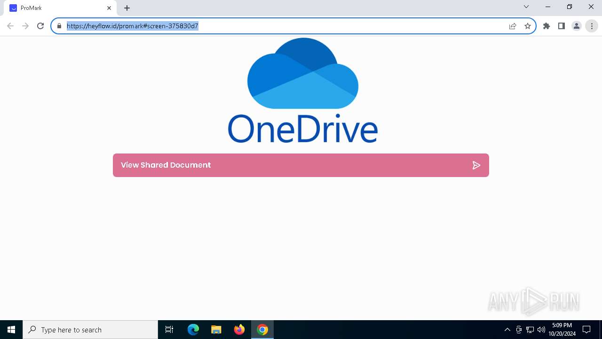Click the taskbar search box
The image size is (602, 339).
pyautogui.click(x=90, y=330)
